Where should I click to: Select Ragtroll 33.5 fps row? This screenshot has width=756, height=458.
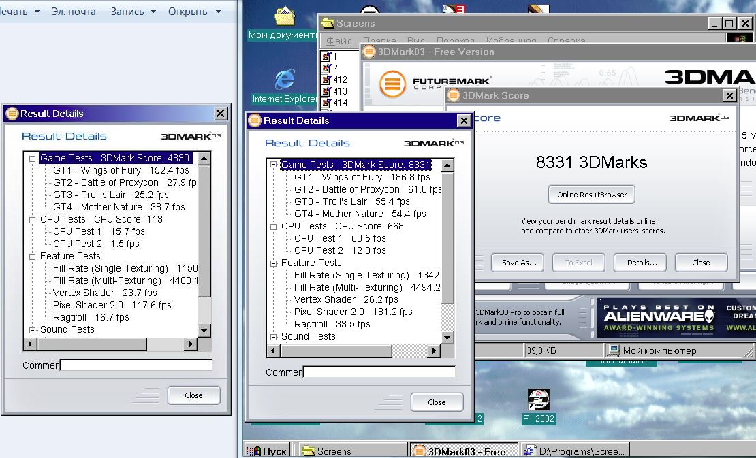pos(332,324)
